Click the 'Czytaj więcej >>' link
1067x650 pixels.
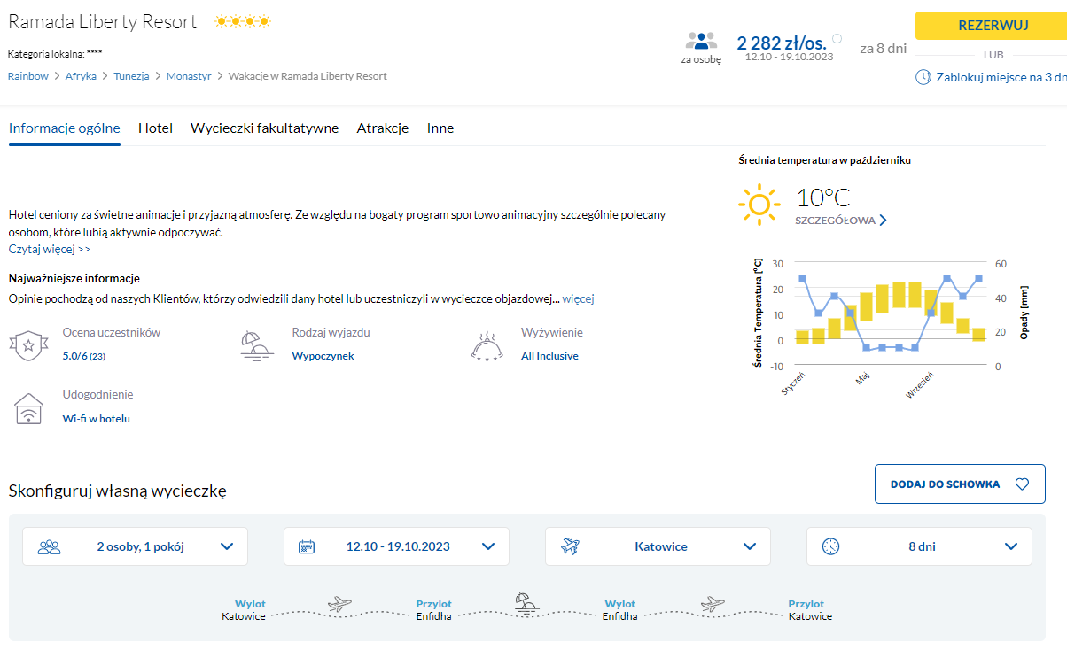coord(50,249)
